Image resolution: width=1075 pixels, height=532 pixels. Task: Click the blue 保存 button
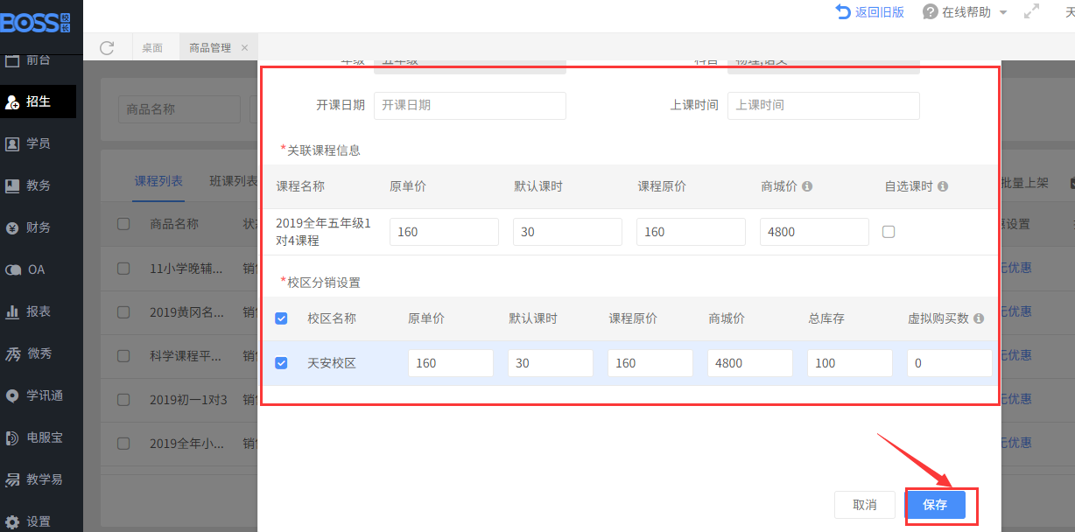pyautogui.click(x=935, y=505)
